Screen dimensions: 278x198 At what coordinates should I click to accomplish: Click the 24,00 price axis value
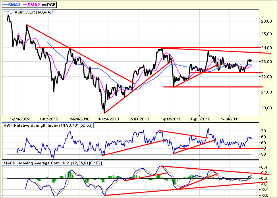266,48
